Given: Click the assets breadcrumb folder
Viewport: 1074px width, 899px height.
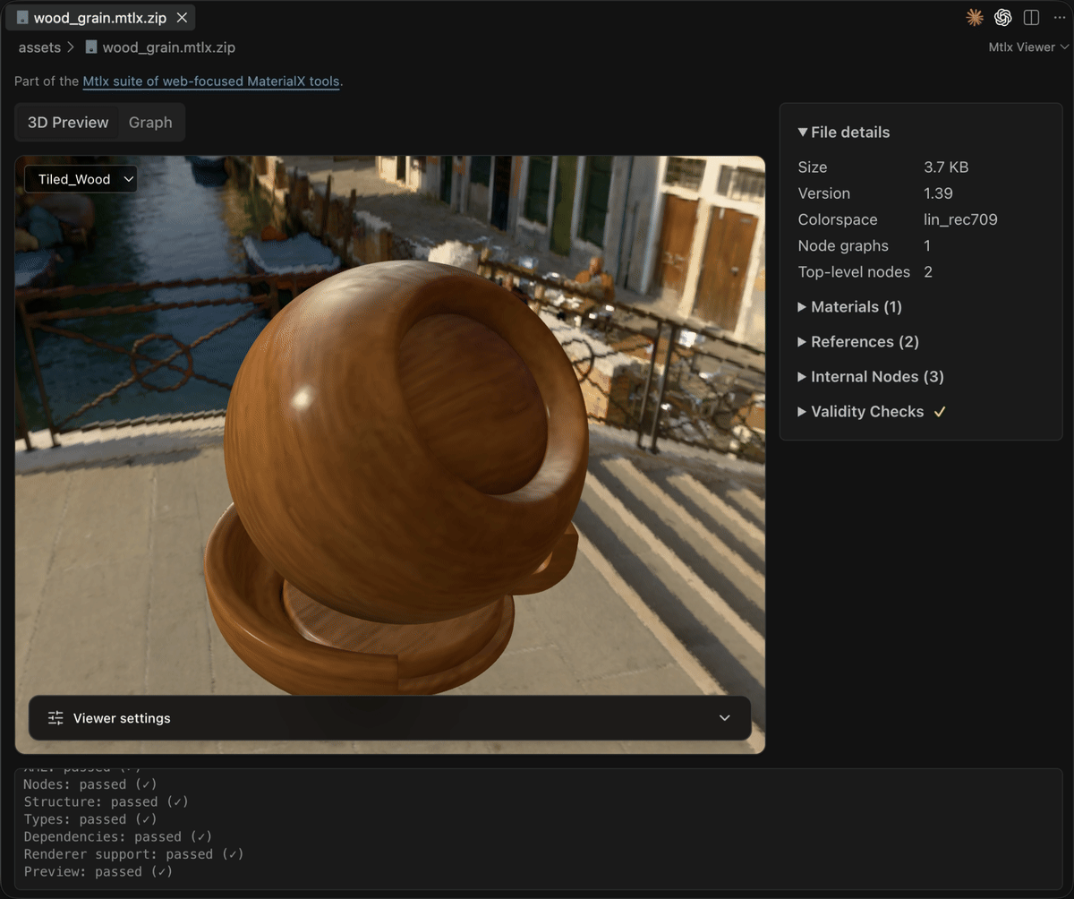Looking at the screenshot, I should [x=39, y=47].
